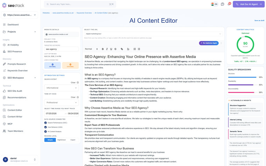Toggle Search Performance (GSC) checkbox
266x166 pixels.
[45, 123]
